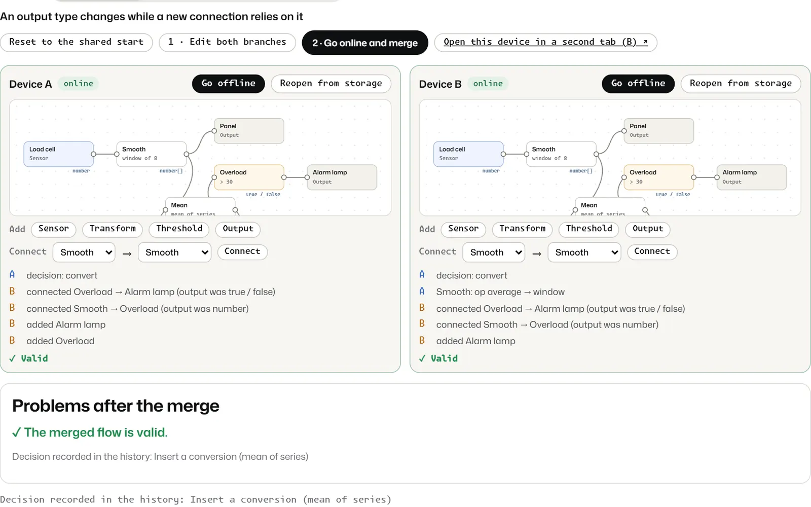Click Load cell output port in Device A
The image size is (811, 507).
[94, 154]
